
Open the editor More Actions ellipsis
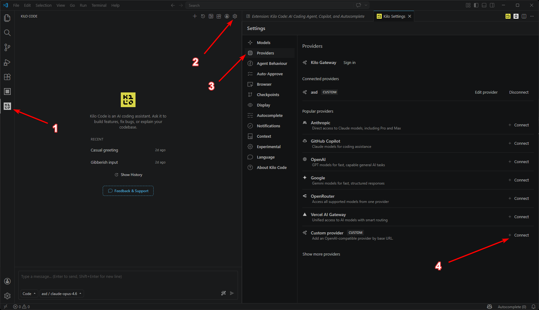coord(532,16)
